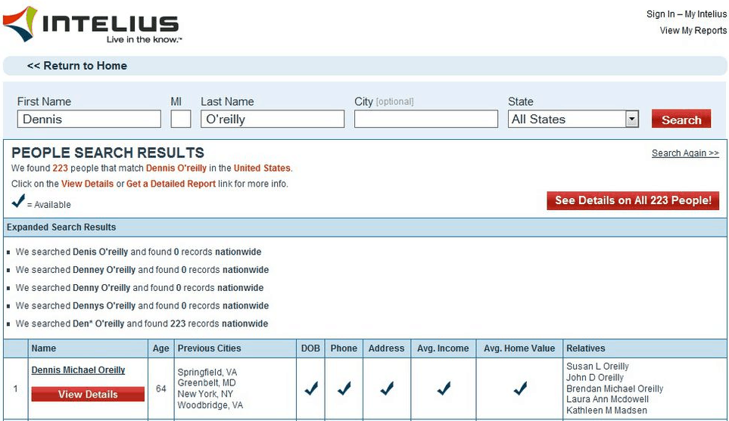Focus the First Name field containing Dennis
The width and height of the screenshot is (729, 421).
(89, 119)
